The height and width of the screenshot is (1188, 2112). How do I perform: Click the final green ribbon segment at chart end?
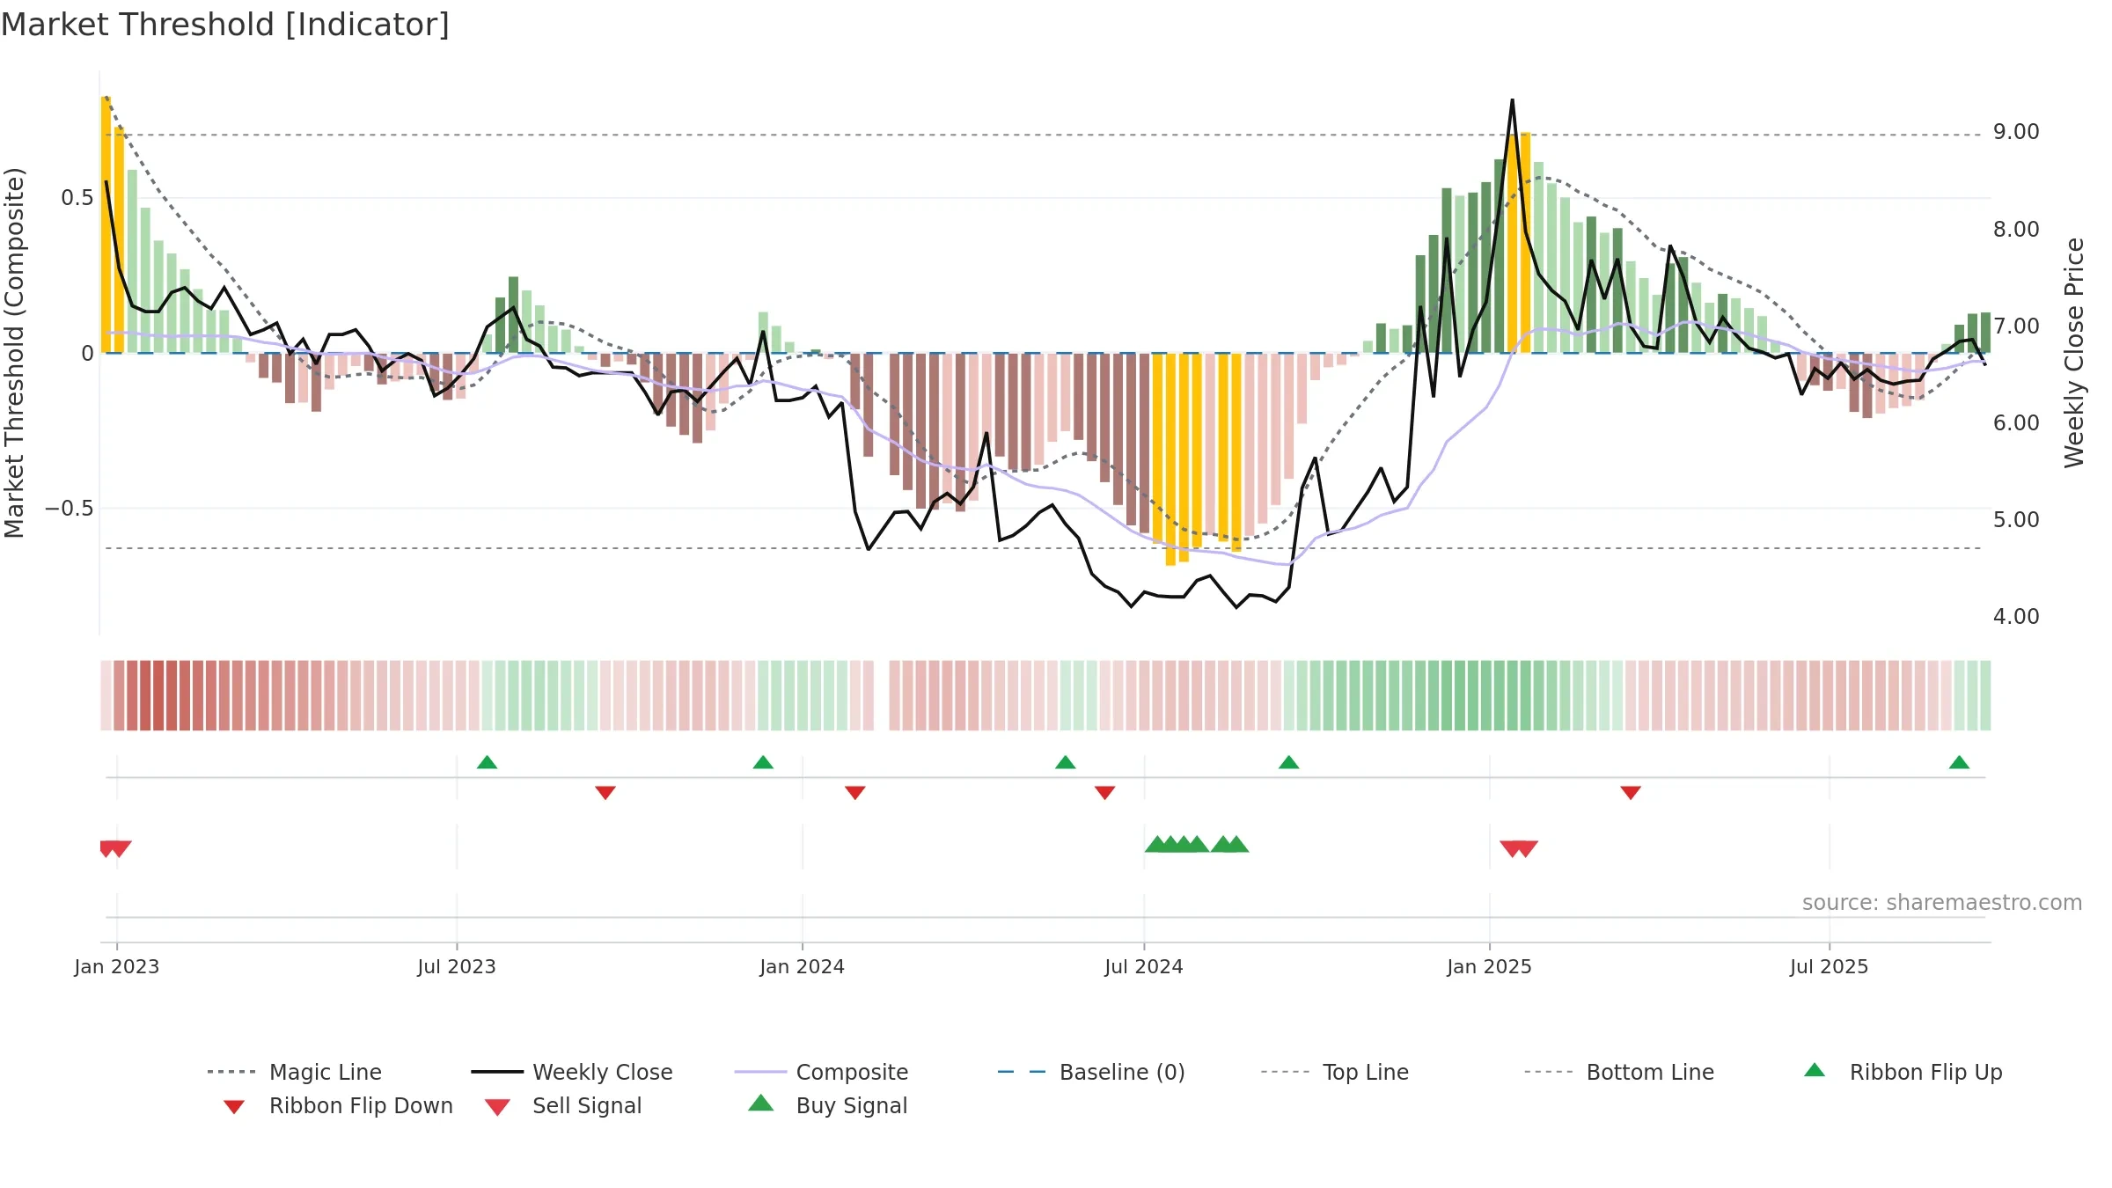[1985, 695]
